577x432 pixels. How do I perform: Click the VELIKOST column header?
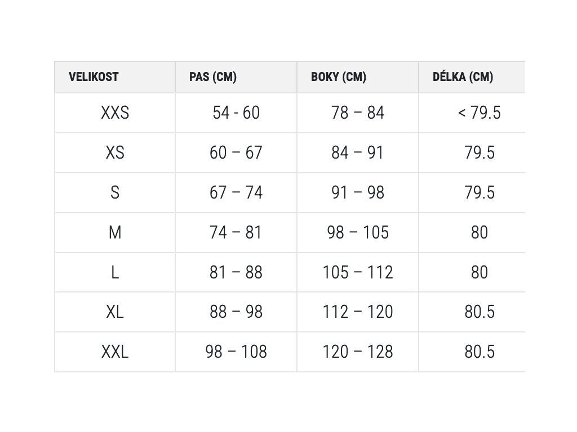(94, 76)
